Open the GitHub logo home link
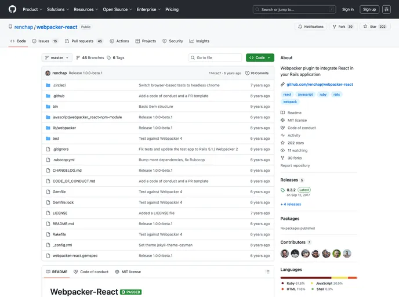The width and height of the screenshot is (399, 297). tap(12, 9)
